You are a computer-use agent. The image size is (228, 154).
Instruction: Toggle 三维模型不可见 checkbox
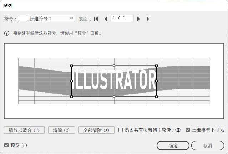188,130
